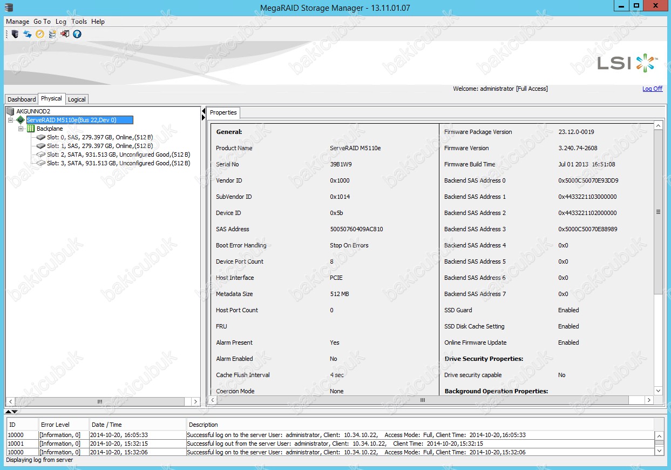Image resolution: width=671 pixels, height=470 pixels.
Task: Click the properties horizontal scrollbar thumb
Action: coord(422,400)
